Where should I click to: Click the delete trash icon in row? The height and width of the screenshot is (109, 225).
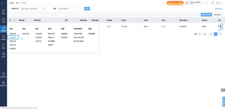pos(221,26)
